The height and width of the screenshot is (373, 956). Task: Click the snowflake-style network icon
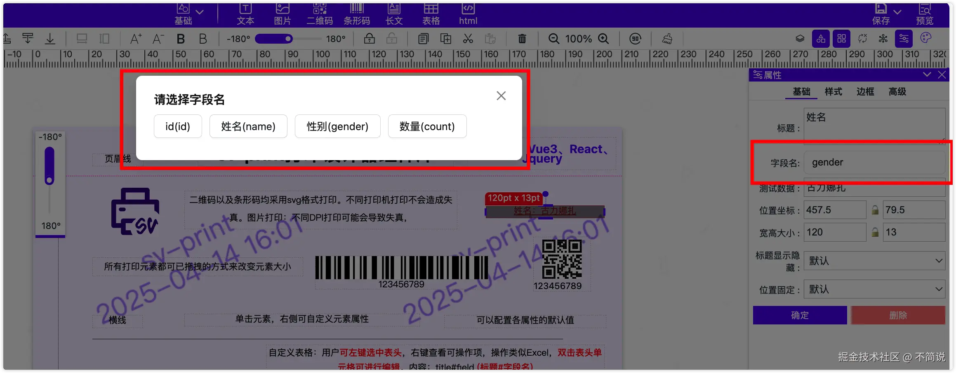click(883, 39)
